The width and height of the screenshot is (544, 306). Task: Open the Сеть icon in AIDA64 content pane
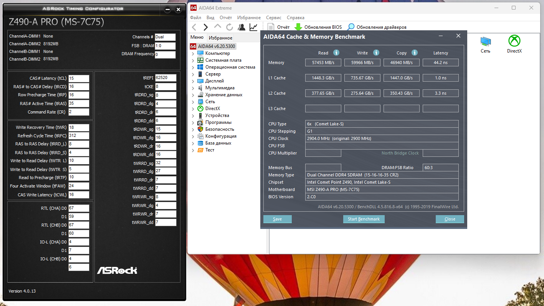click(485, 44)
